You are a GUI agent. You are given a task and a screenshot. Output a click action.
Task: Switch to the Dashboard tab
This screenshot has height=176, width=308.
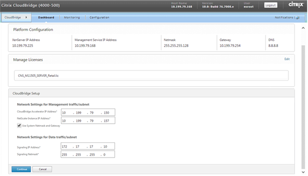pyautogui.click(x=46, y=18)
